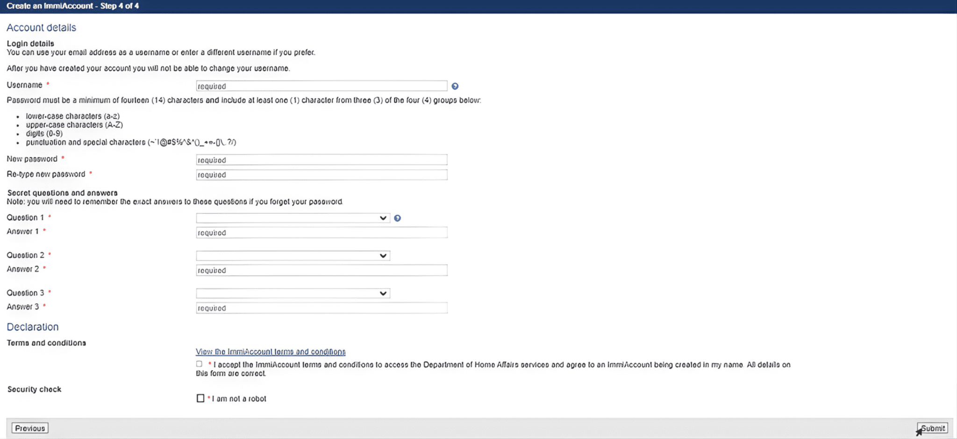The image size is (957, 439).
Task: Click the Security check label
Action: coord(34,389)
